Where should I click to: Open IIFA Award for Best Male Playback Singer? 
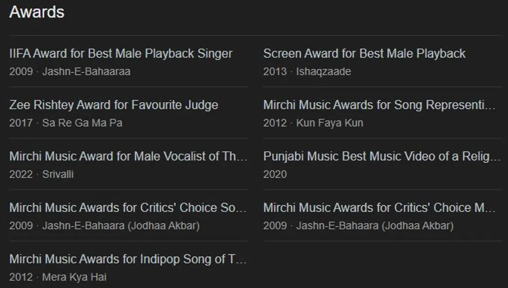click(x=121, y=53)
